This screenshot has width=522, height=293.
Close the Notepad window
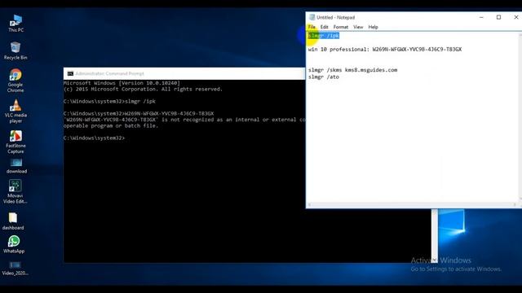pyautogui.click(x=516, y=17)
